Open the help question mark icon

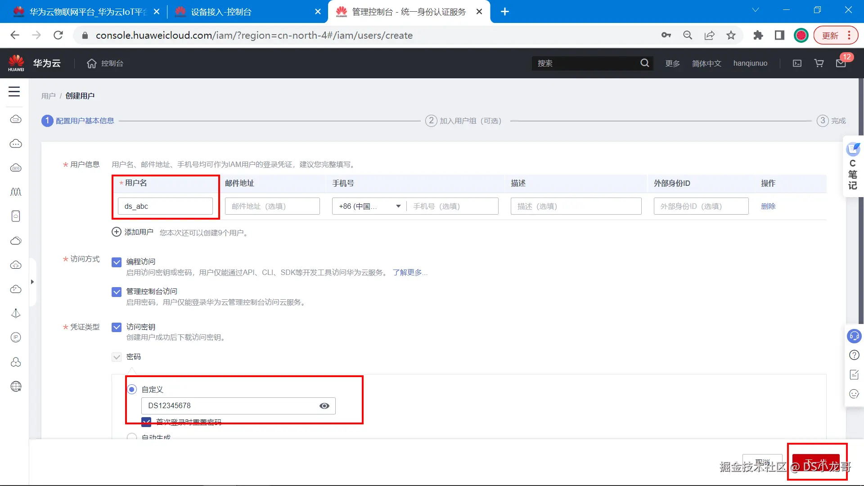point(854,355)
